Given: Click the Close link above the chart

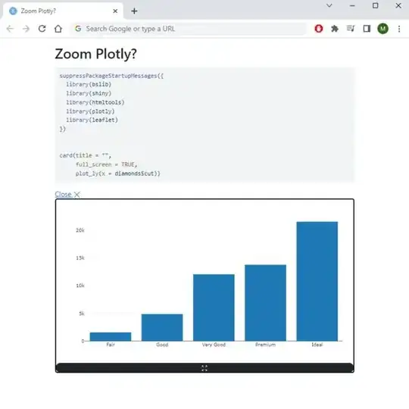Looking at the screenshot, I should [67, 195].
